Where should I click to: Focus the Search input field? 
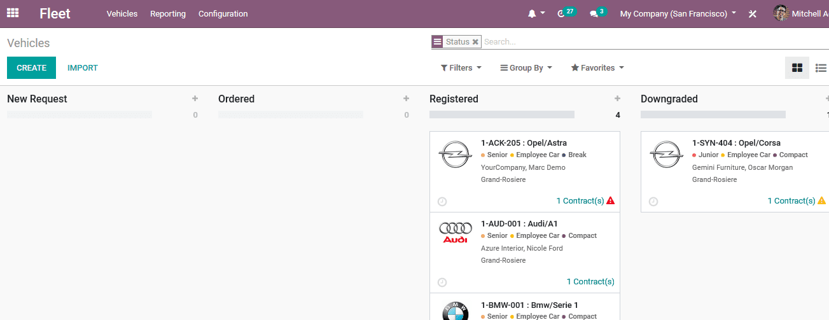pos(655,42)
